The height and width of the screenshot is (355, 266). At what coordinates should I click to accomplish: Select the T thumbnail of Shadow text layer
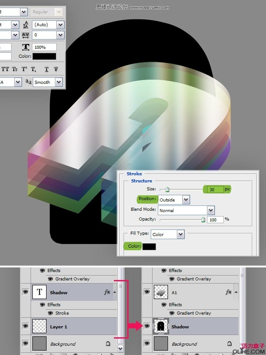point(39,292)
